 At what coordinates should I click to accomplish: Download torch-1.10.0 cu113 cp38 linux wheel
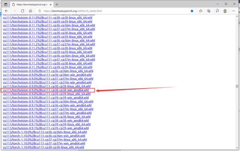[43, 147]
